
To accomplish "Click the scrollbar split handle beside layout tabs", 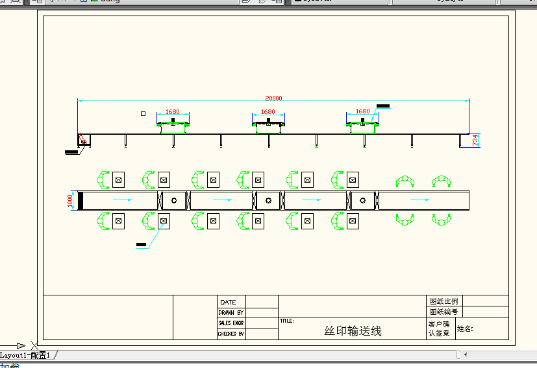I will [458, 354].
